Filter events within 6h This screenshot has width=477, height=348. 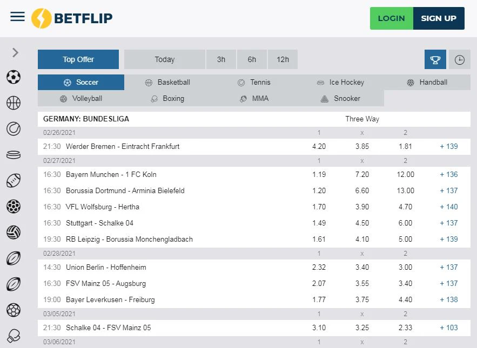[x=252, y=59]
